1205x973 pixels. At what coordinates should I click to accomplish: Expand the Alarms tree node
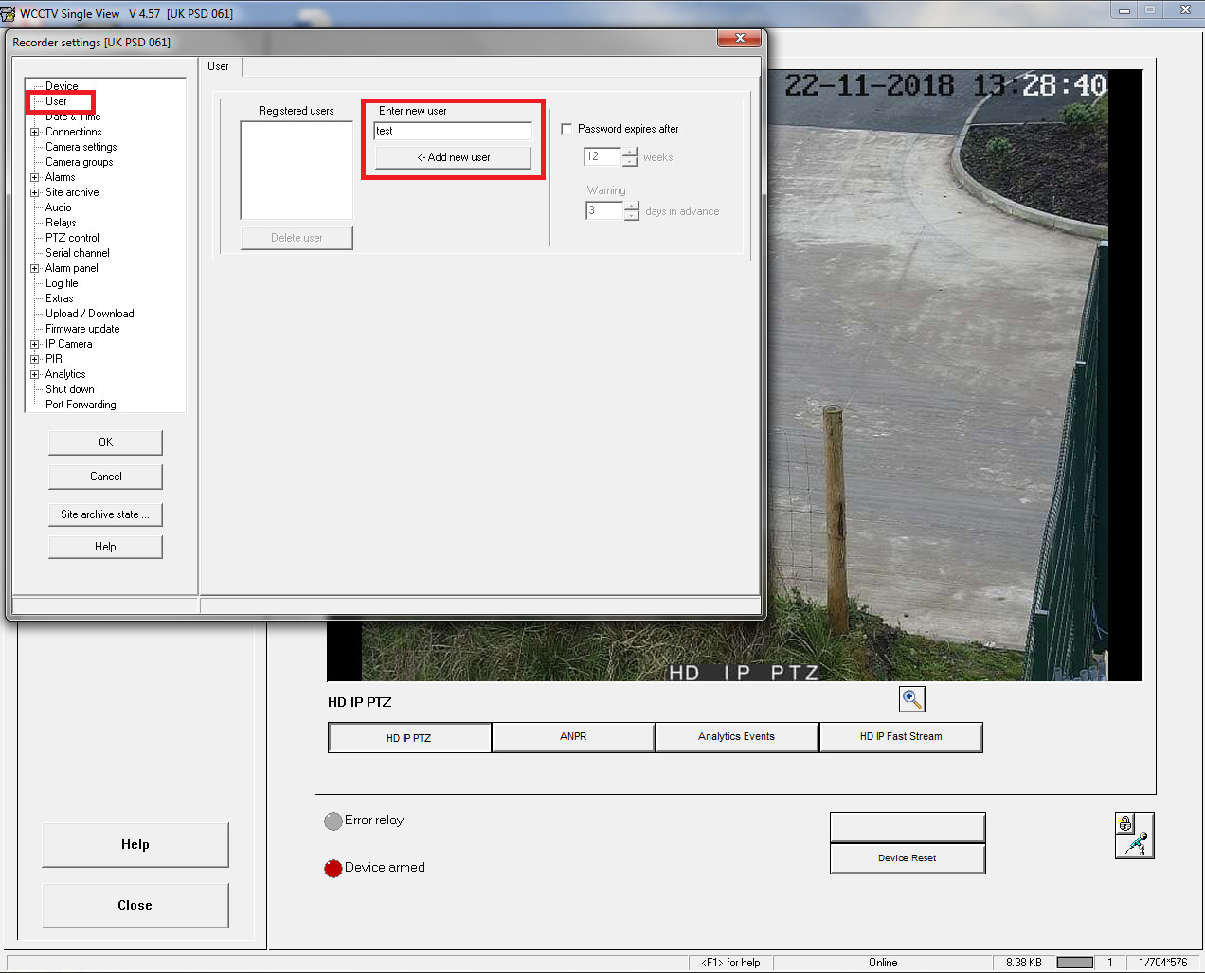point(35,177)
